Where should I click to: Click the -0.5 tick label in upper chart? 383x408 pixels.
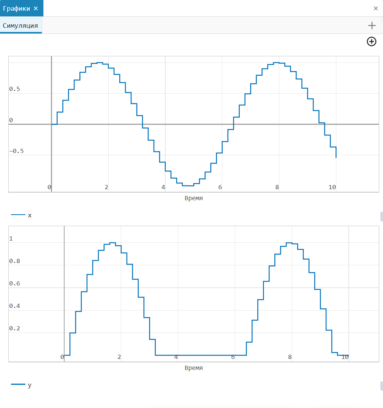(x=16, y=151)
